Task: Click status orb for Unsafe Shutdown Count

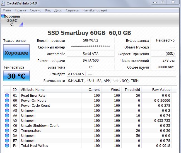Action: (7, 125)
